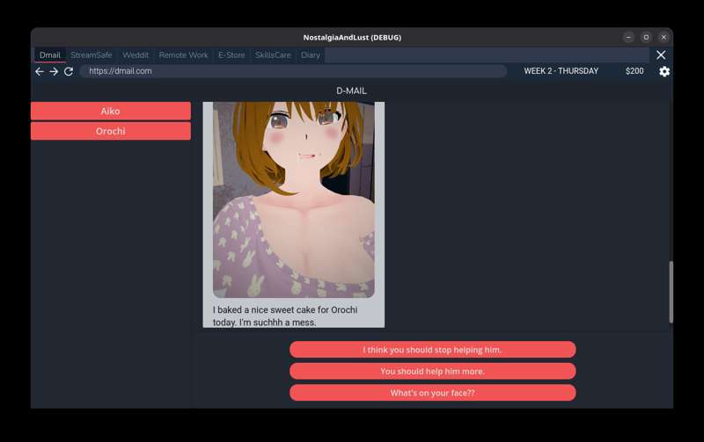Click the browser back arrow
The image size is (704, 442).
39,71
